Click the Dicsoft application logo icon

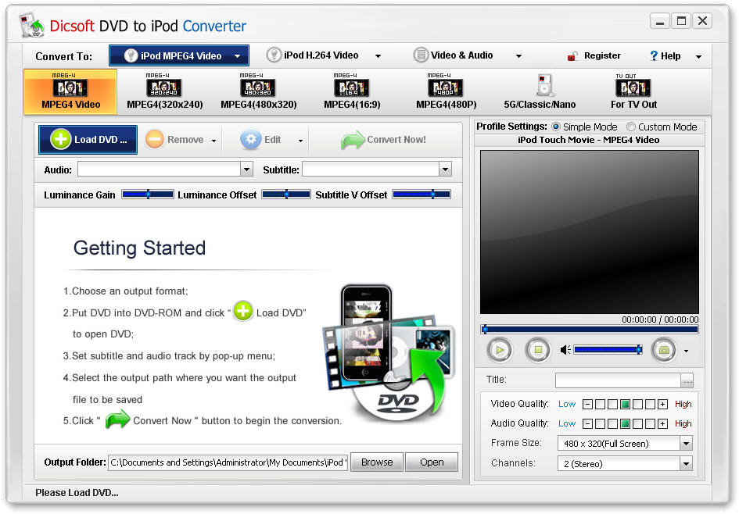tap(32, 26)
